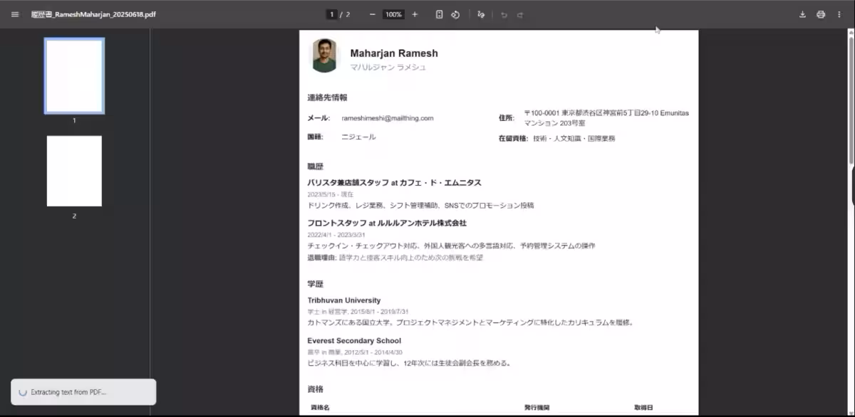Enable the annotation drawing tool
This screenshot has width=855, height=417.
482,14
